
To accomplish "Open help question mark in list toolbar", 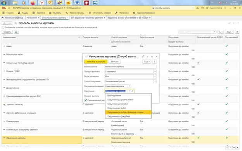I will (x=237, y=32).
